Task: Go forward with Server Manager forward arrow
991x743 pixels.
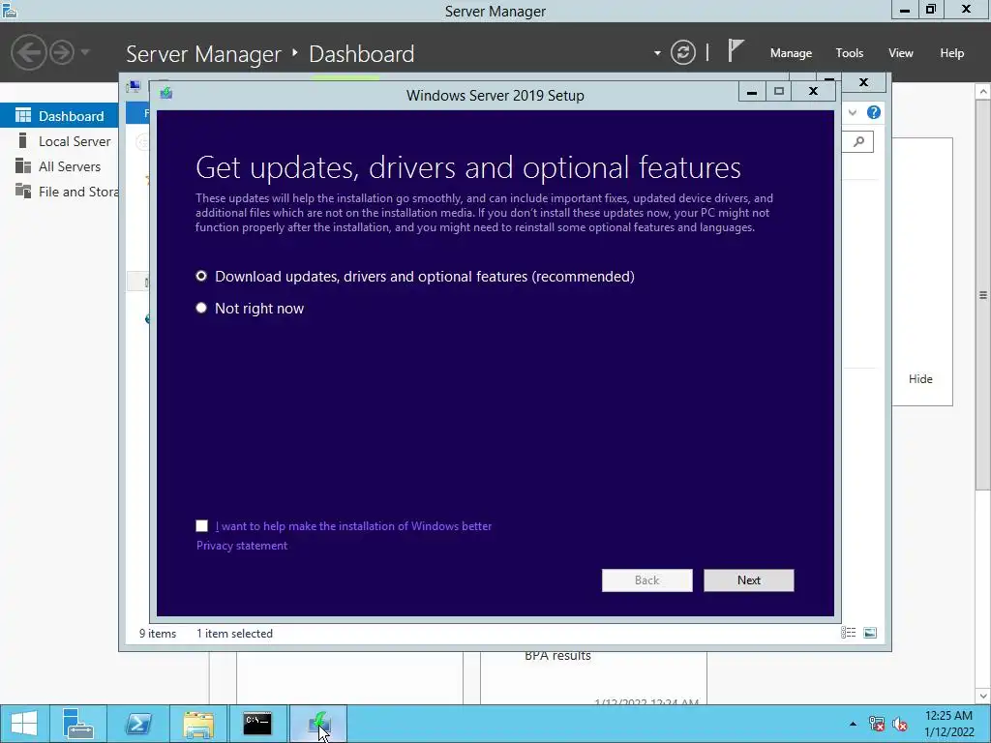Action: [62, 52]
